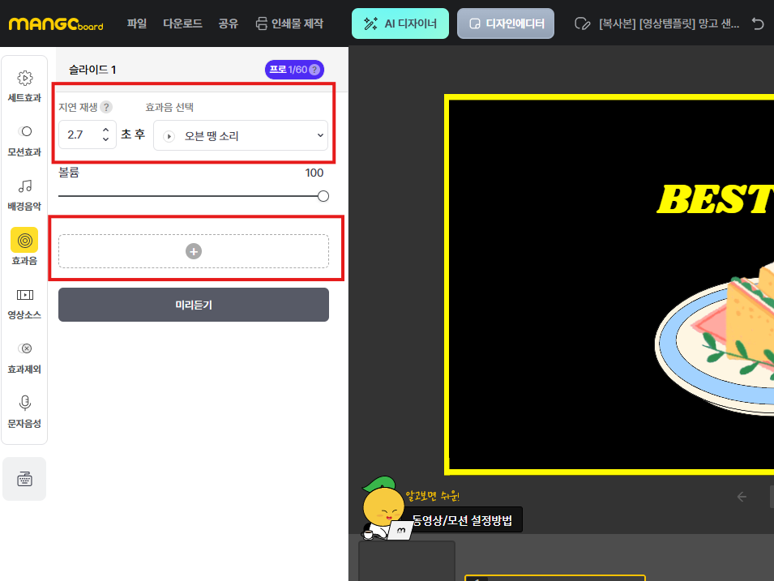Image resolution: width=774 pixels, height=581 pixels.
Task: Click the AI 디자이너 button
Action: tap(400, 23)
